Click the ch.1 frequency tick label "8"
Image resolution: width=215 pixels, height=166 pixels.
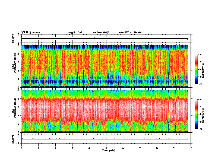coord(19,54)
